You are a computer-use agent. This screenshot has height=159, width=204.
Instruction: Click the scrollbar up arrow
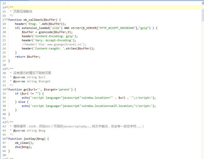tap(203, 3)
